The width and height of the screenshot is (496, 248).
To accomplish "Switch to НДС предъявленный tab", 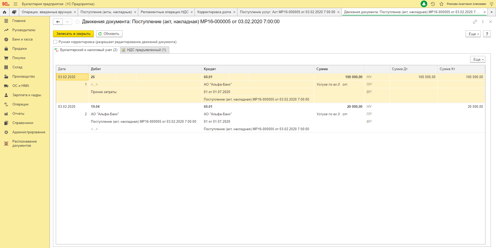I will coord(145,50).
